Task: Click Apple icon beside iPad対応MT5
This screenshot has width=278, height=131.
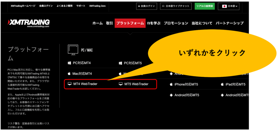Action: click(222, 84)
